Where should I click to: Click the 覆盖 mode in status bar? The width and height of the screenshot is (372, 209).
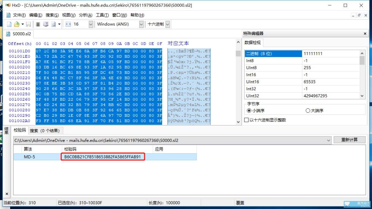click(240, 203)
